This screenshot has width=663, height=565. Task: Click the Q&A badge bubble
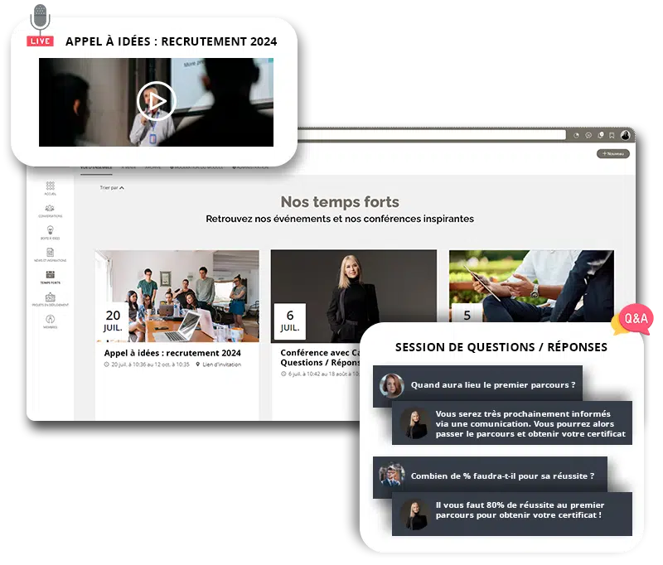[x=635, y=319]
